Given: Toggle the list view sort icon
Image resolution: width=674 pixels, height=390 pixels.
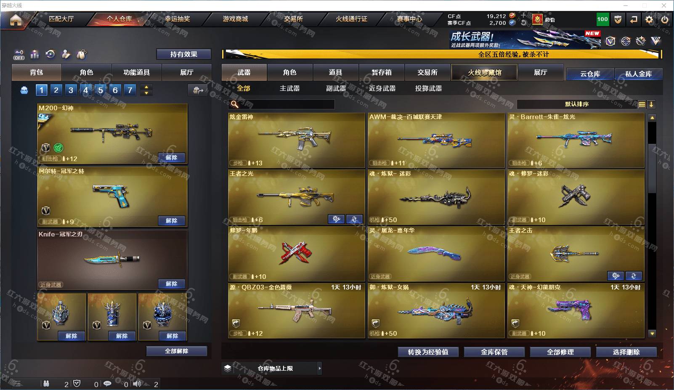Looking at the screenshot, I should point(642,104).
